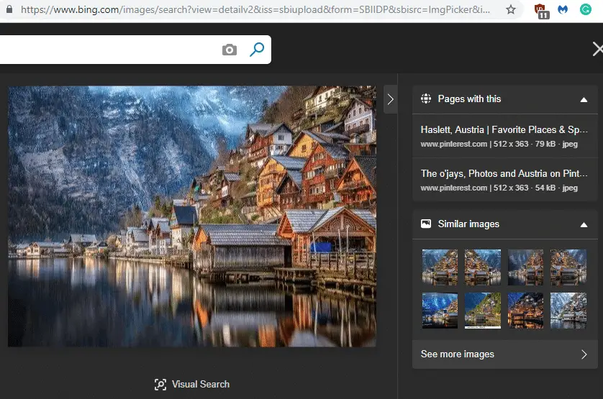Close the image detail view
Screen dimensions: 603x399
tap(597, 49)
